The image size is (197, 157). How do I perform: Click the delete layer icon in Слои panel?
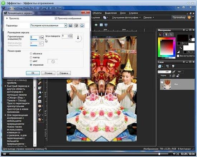pos(167,66)
